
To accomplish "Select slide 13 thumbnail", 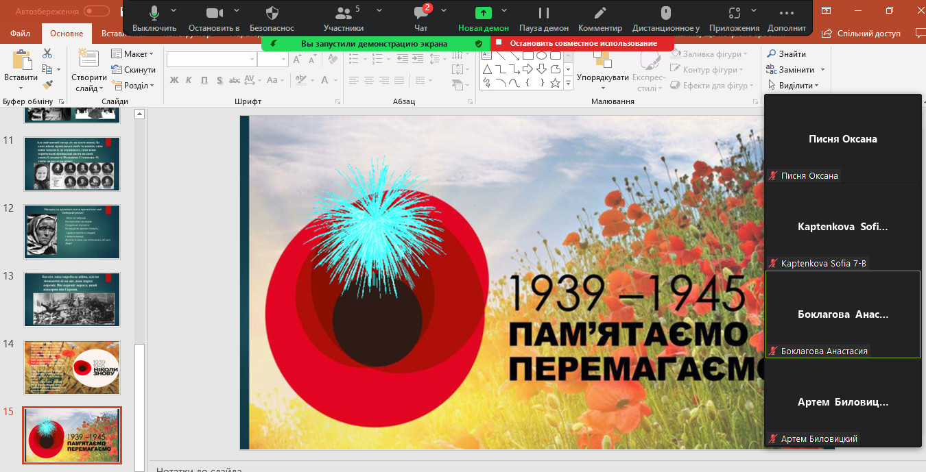I will pyautogui.click(x=72, y=299).
